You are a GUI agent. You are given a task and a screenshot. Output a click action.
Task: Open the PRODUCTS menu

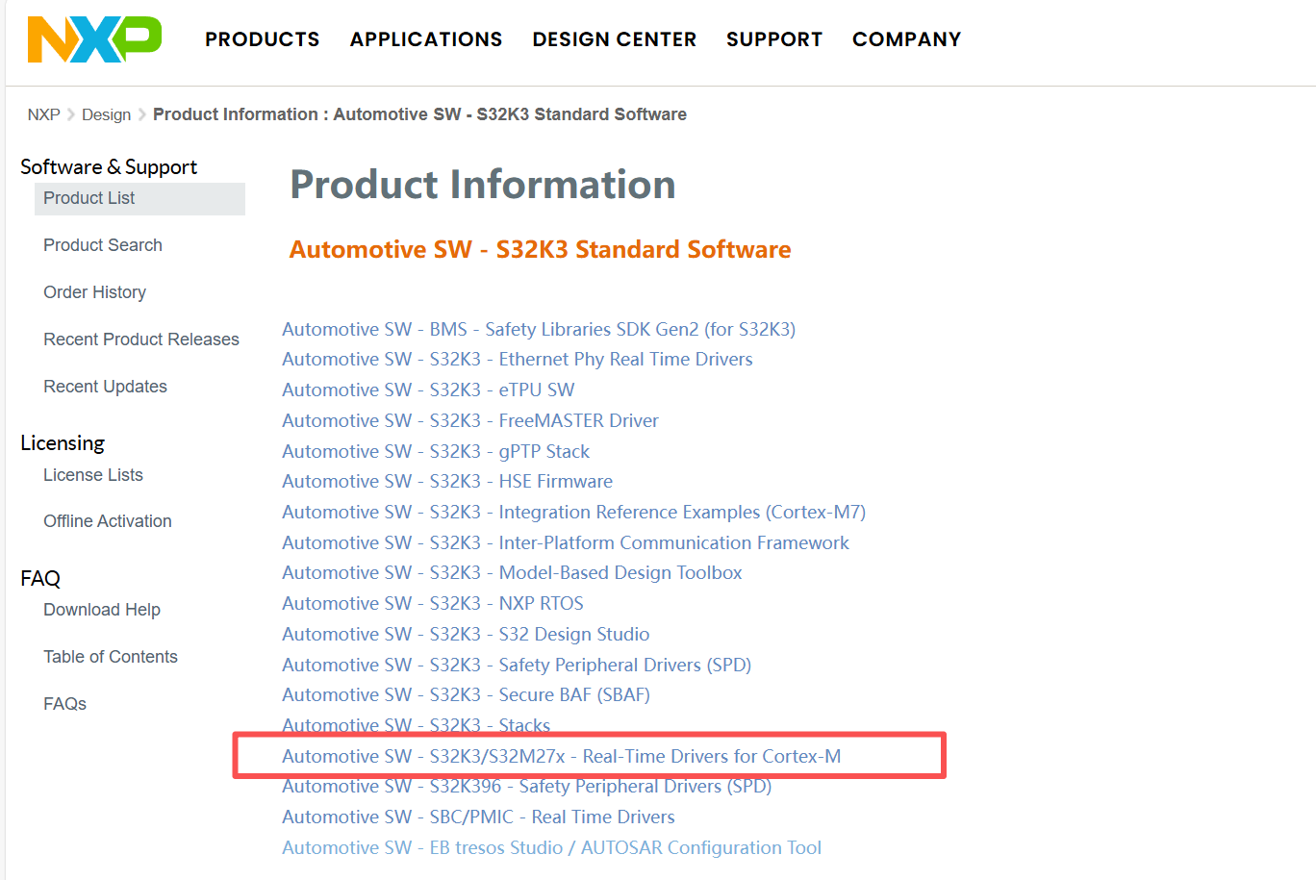point(262,39)
